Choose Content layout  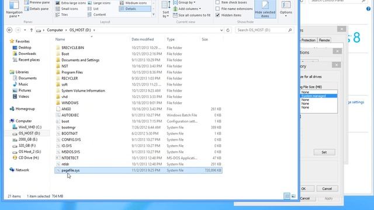pyautogui.click(x=97, y=15)
